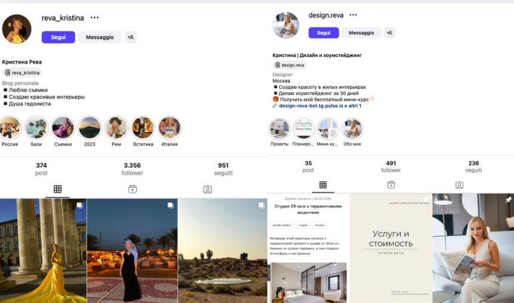Open design.reva's three-dot options menu

(353, 15)
